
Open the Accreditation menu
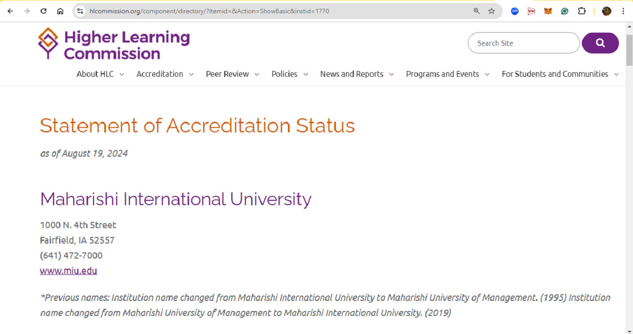tap(160, 74)
